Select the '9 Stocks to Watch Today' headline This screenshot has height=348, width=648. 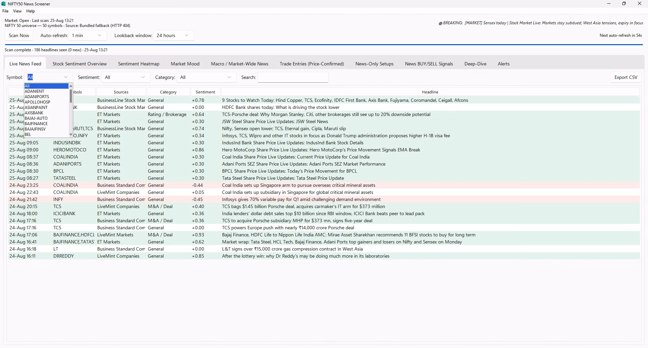(x=345, y=100)
